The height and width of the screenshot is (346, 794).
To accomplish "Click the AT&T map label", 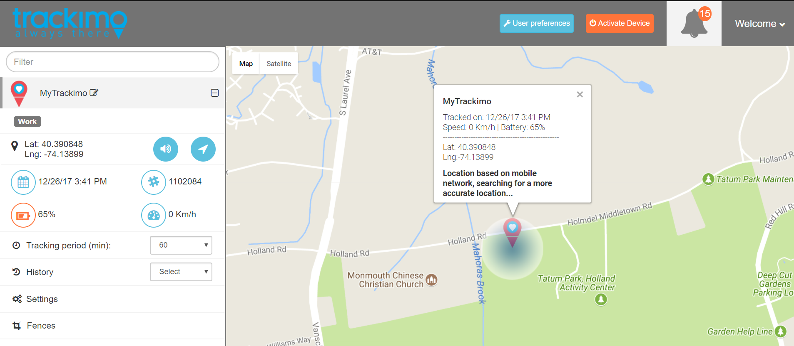I will tap(372, 52).
